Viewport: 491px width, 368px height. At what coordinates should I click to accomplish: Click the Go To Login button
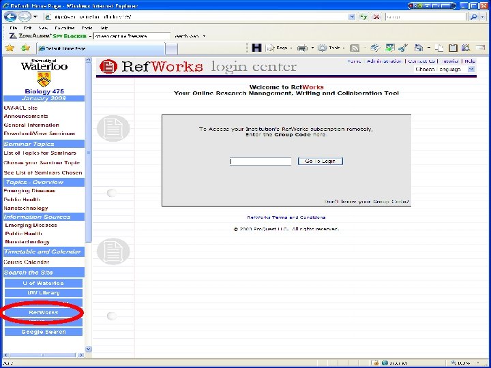320,161
